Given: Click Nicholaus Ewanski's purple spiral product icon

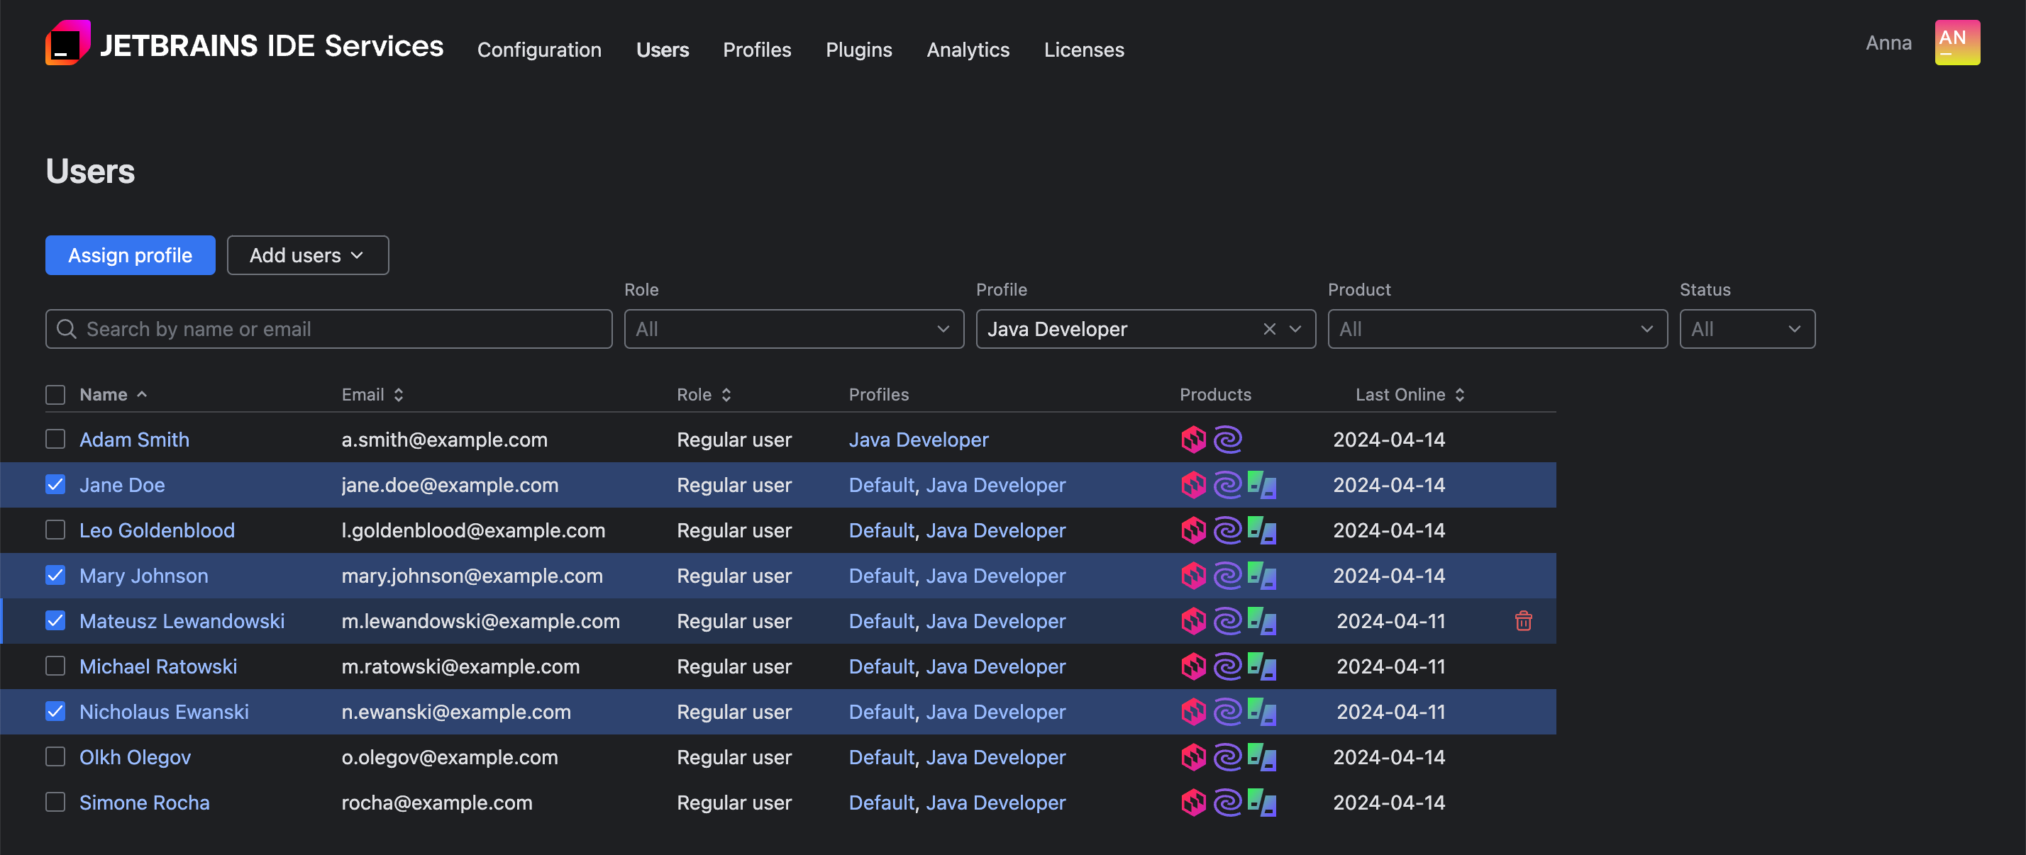Looking at the screenshot, I should pos(1227,712).
